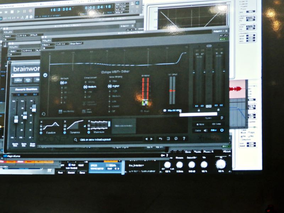The height and width of the screenshot is (213, 284).
Task: Click the 0:00:24:18 time counter
Action: point(98,7)
